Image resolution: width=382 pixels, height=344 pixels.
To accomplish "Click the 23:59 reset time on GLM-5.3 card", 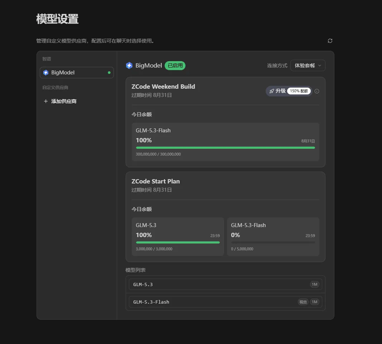I will (215, 236).
